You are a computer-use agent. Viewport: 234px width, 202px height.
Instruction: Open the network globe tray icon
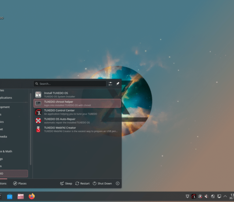click(213, 196)
